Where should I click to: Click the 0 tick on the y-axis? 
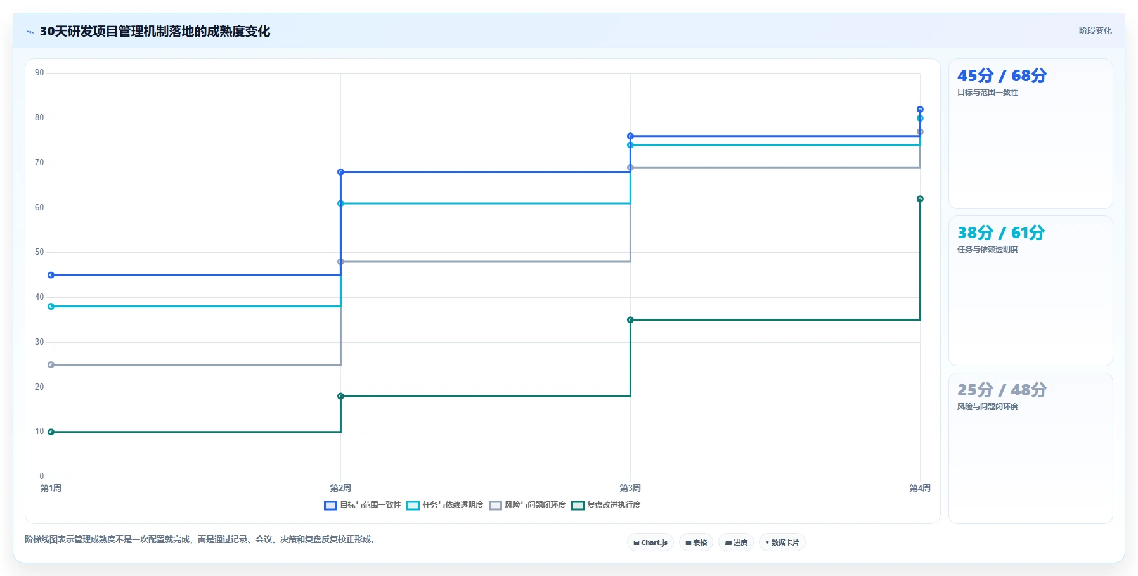[42, 477]
